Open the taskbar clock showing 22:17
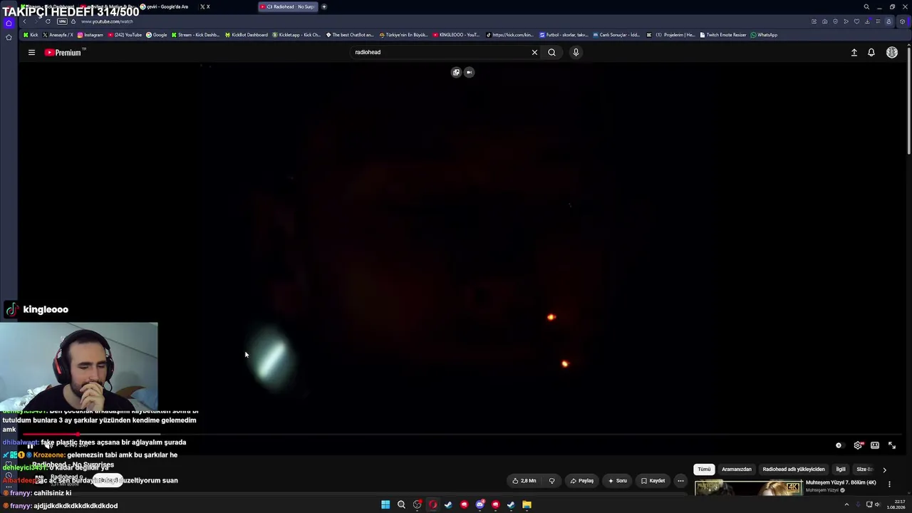912x513 pixels. click(895, 504)
